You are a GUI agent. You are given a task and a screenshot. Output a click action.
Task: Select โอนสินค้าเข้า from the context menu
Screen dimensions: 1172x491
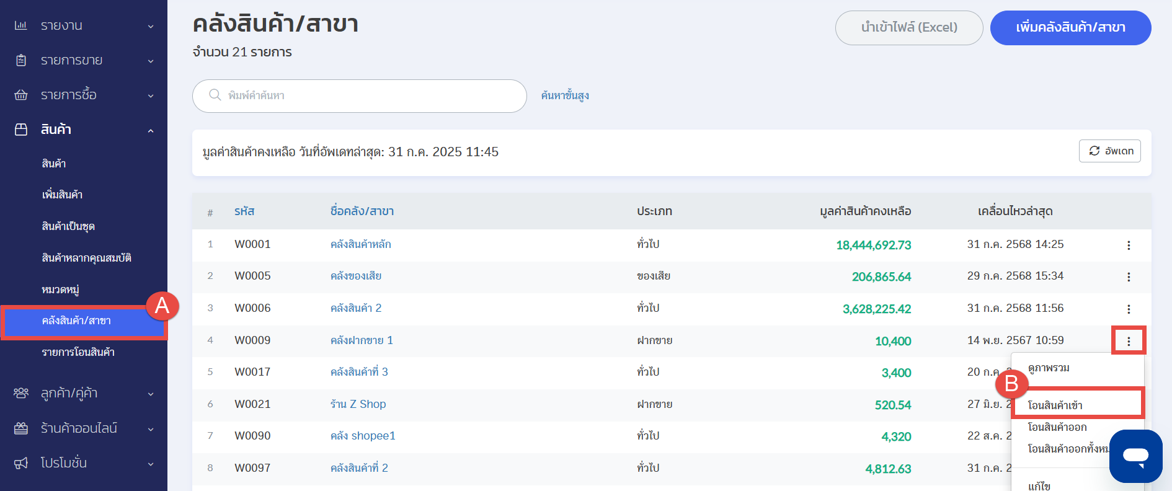pos(1055,405)
